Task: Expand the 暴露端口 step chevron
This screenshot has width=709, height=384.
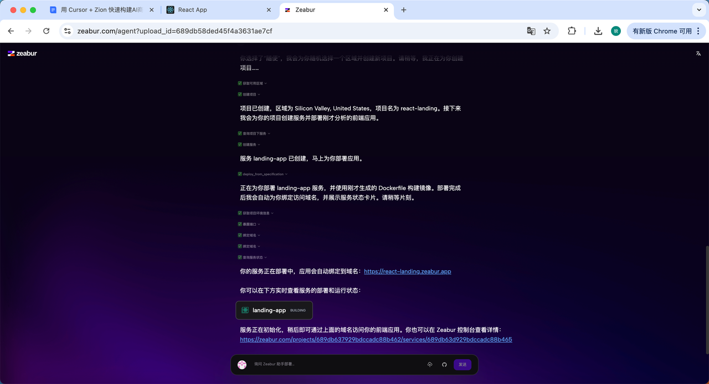Action: (259, 224)
